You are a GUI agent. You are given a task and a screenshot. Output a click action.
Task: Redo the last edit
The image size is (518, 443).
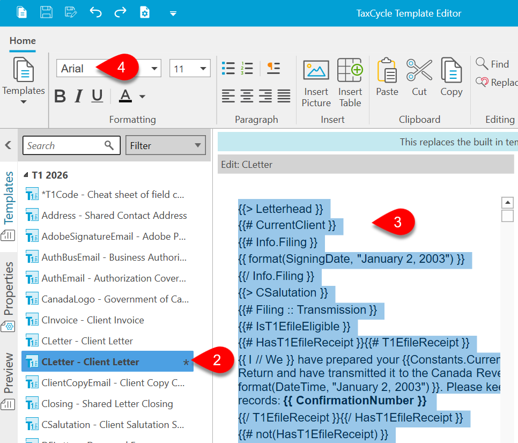click(x=120, y=13)
